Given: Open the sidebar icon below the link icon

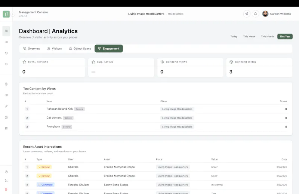Looking at the screenshot, I should [x=6, y=117].
